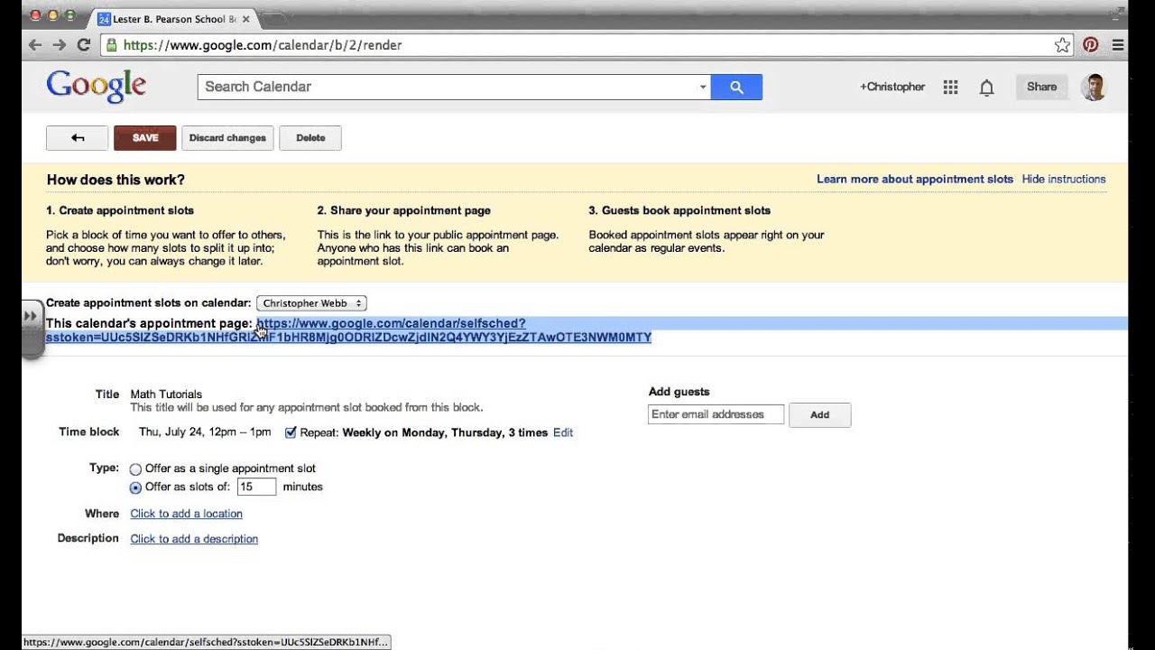Click '3. Guests book appointment slots' heading

[x=679, y=210]
